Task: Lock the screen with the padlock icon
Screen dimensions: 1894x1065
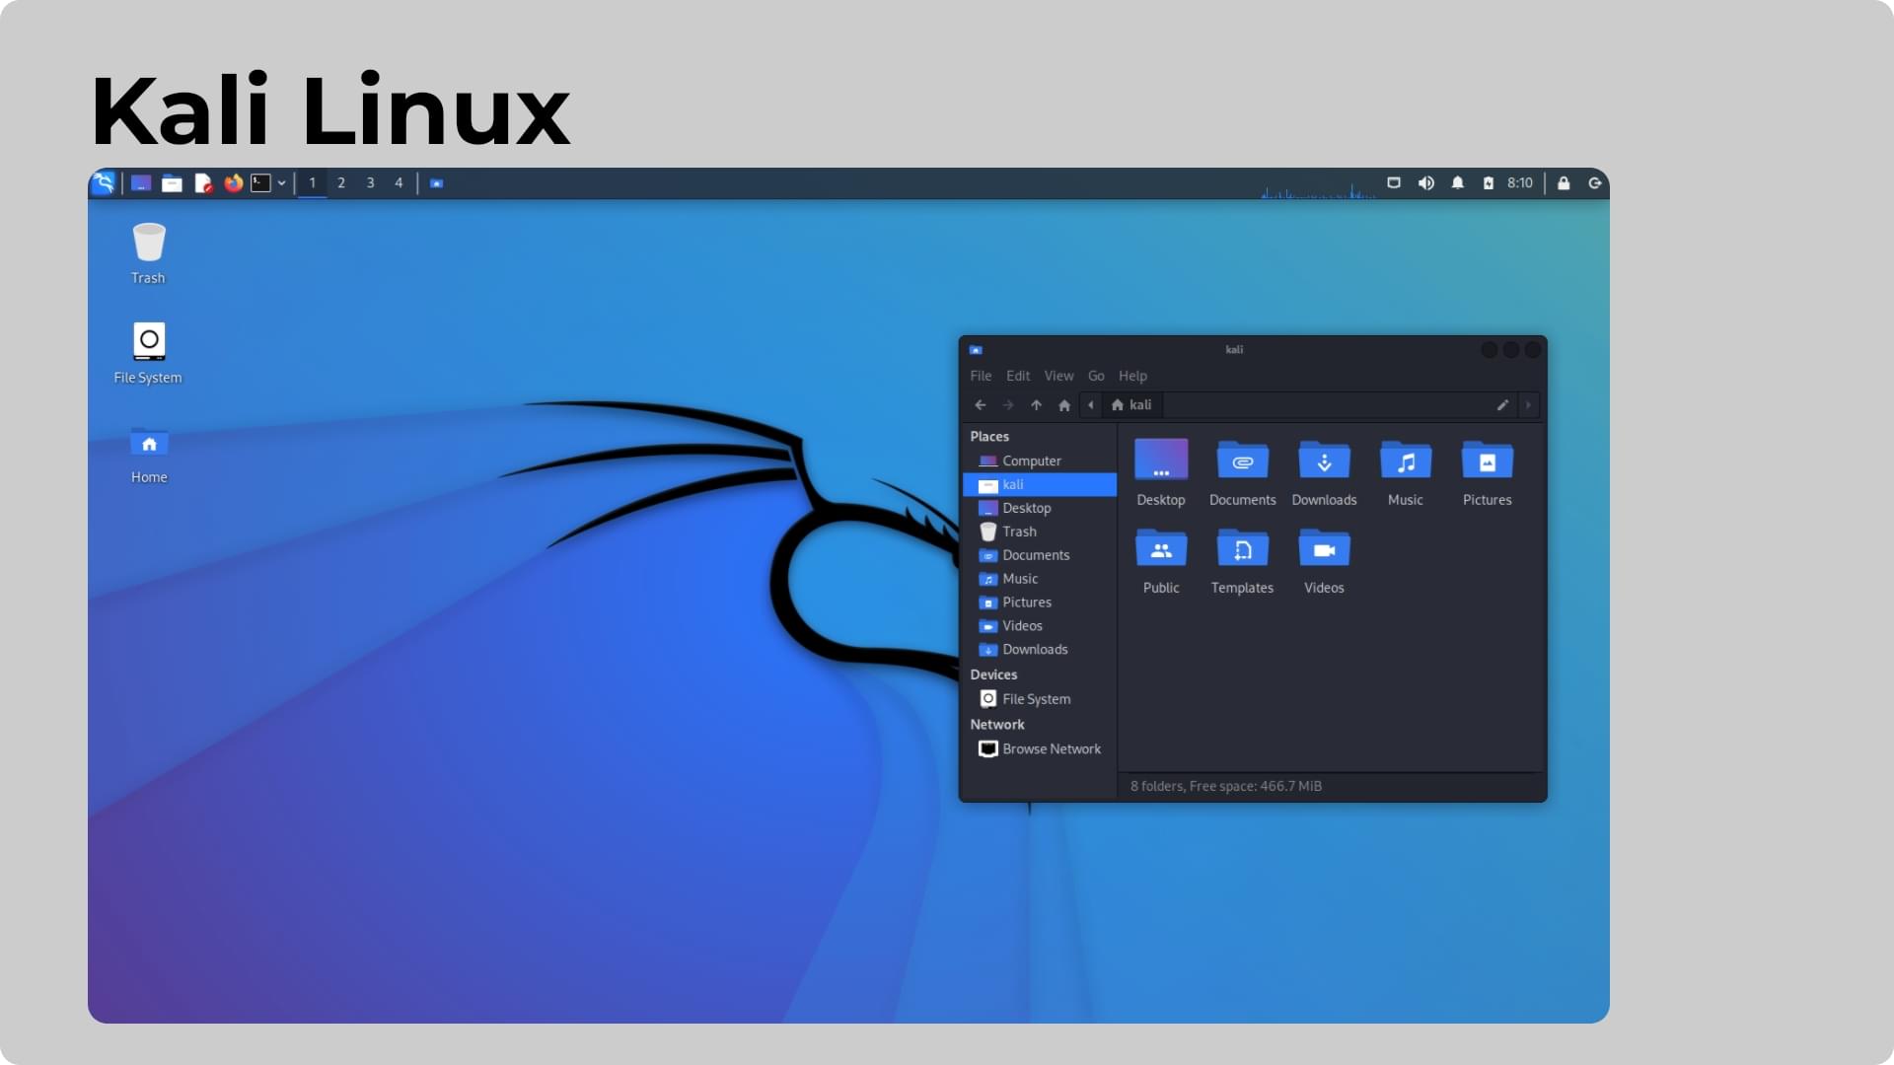Action: tap(1564, 183)
